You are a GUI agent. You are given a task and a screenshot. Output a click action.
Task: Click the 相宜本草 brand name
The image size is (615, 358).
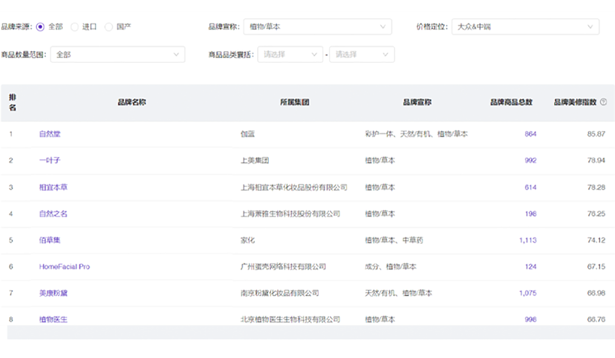pos(53,187)
